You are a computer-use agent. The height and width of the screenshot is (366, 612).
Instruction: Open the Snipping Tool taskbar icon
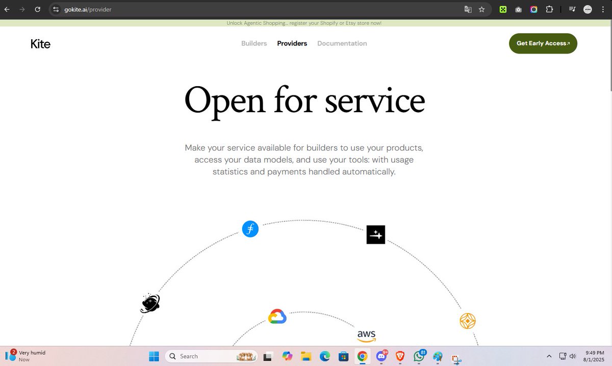coord(456,359)
